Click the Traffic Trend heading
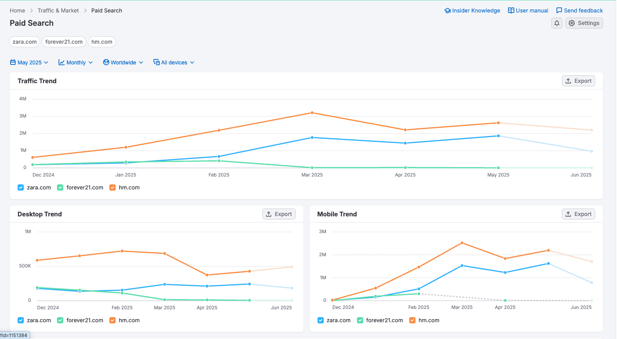Viewport: 617px width, 339px height. pyautogui.click(x=37, y=81)
